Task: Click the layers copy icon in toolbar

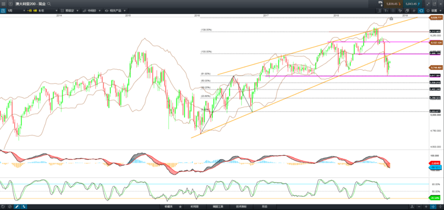Action: 407,10
